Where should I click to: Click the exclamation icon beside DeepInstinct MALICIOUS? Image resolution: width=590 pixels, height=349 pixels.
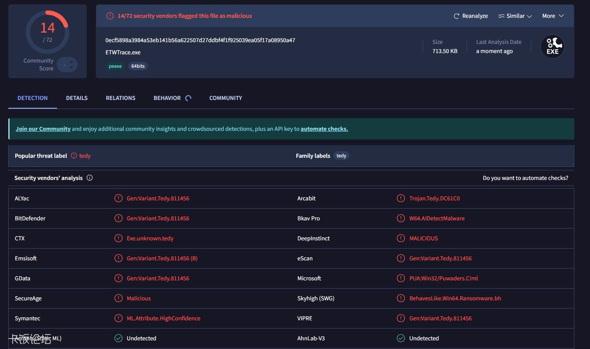(x=400, y=238)
